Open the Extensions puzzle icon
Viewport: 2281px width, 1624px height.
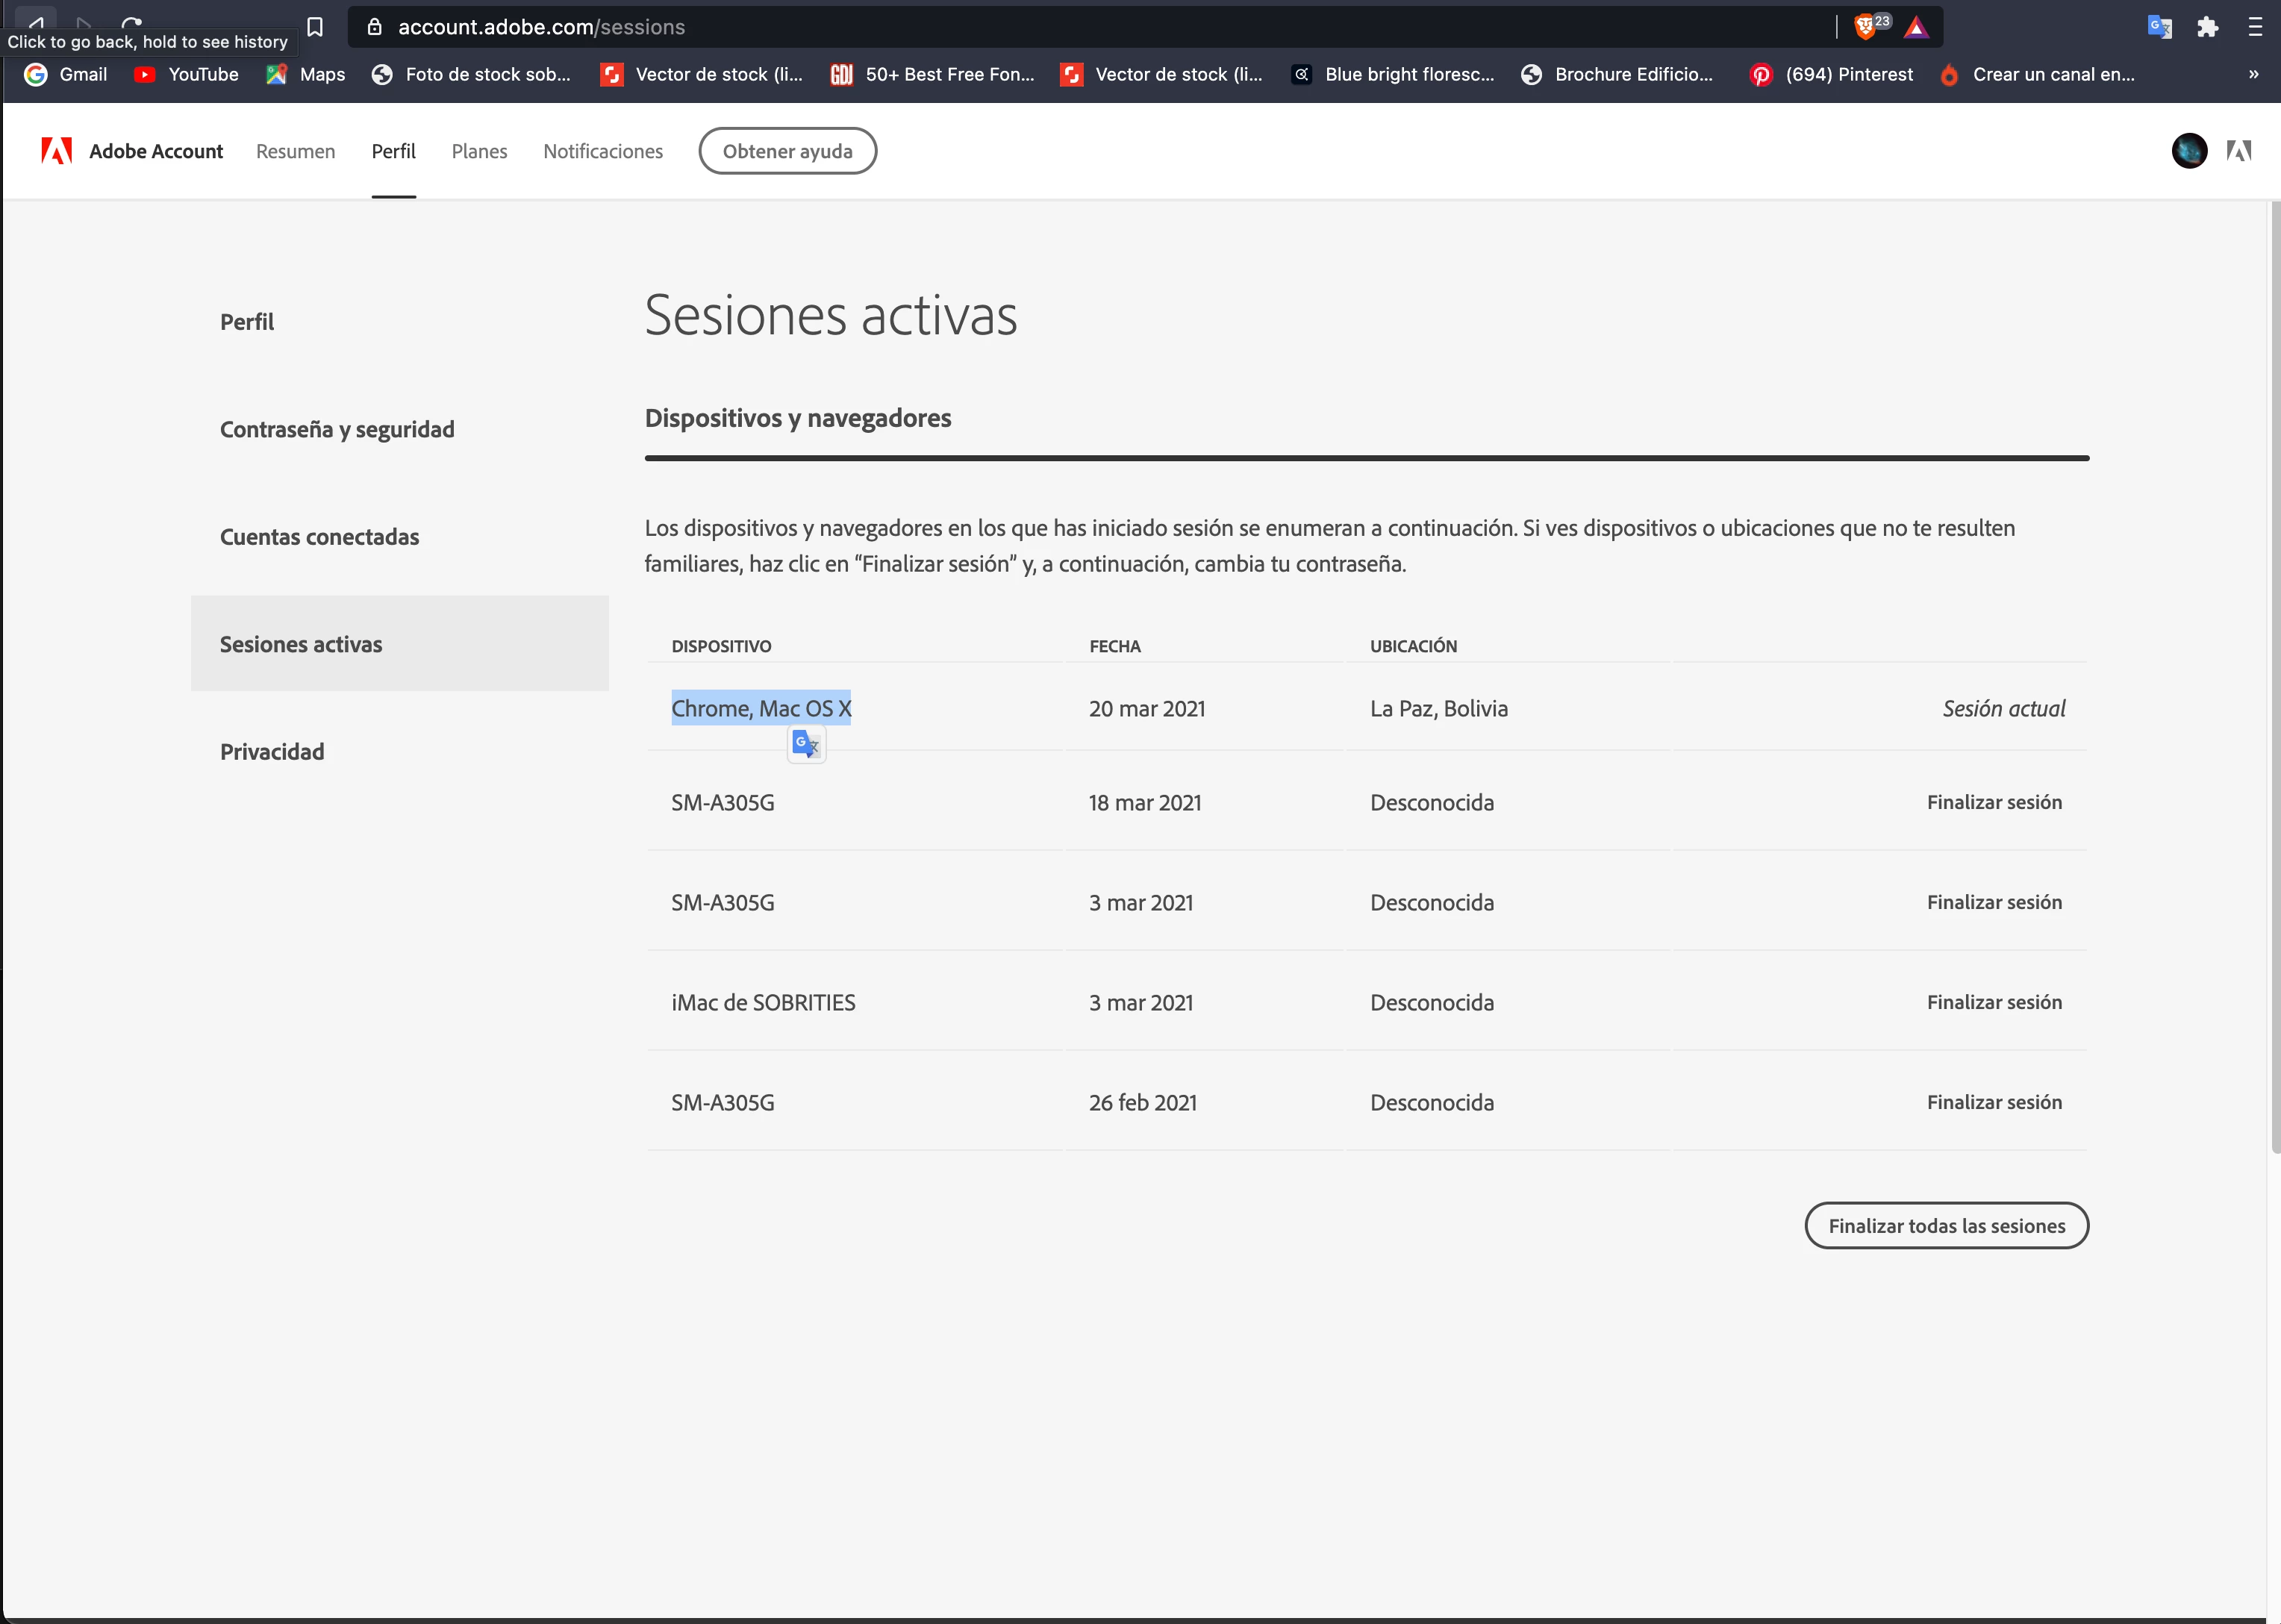2208,27
